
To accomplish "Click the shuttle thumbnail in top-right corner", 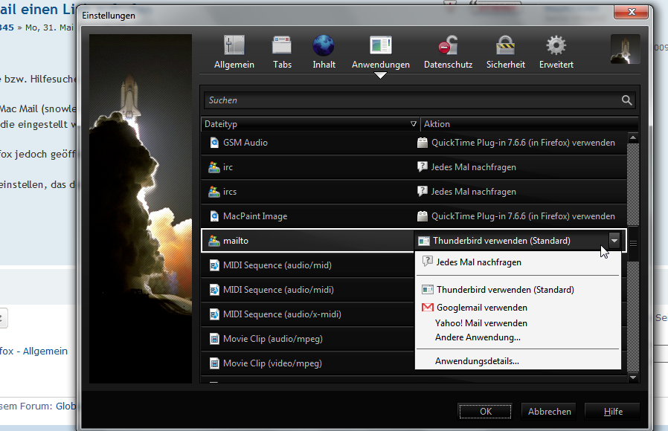I will click(625, 49).
